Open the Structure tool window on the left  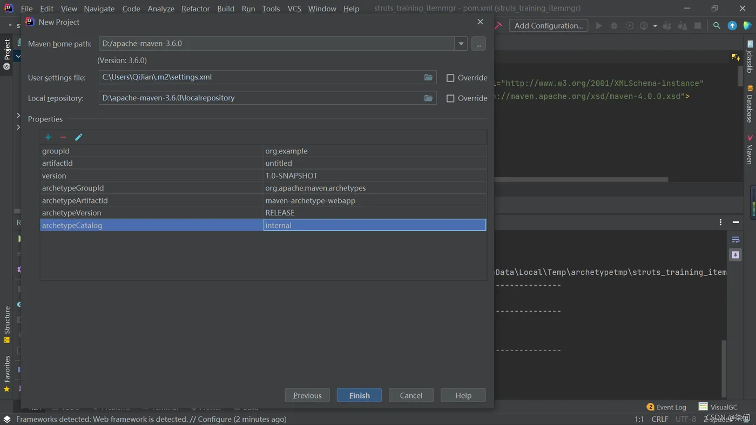point(7,325)
